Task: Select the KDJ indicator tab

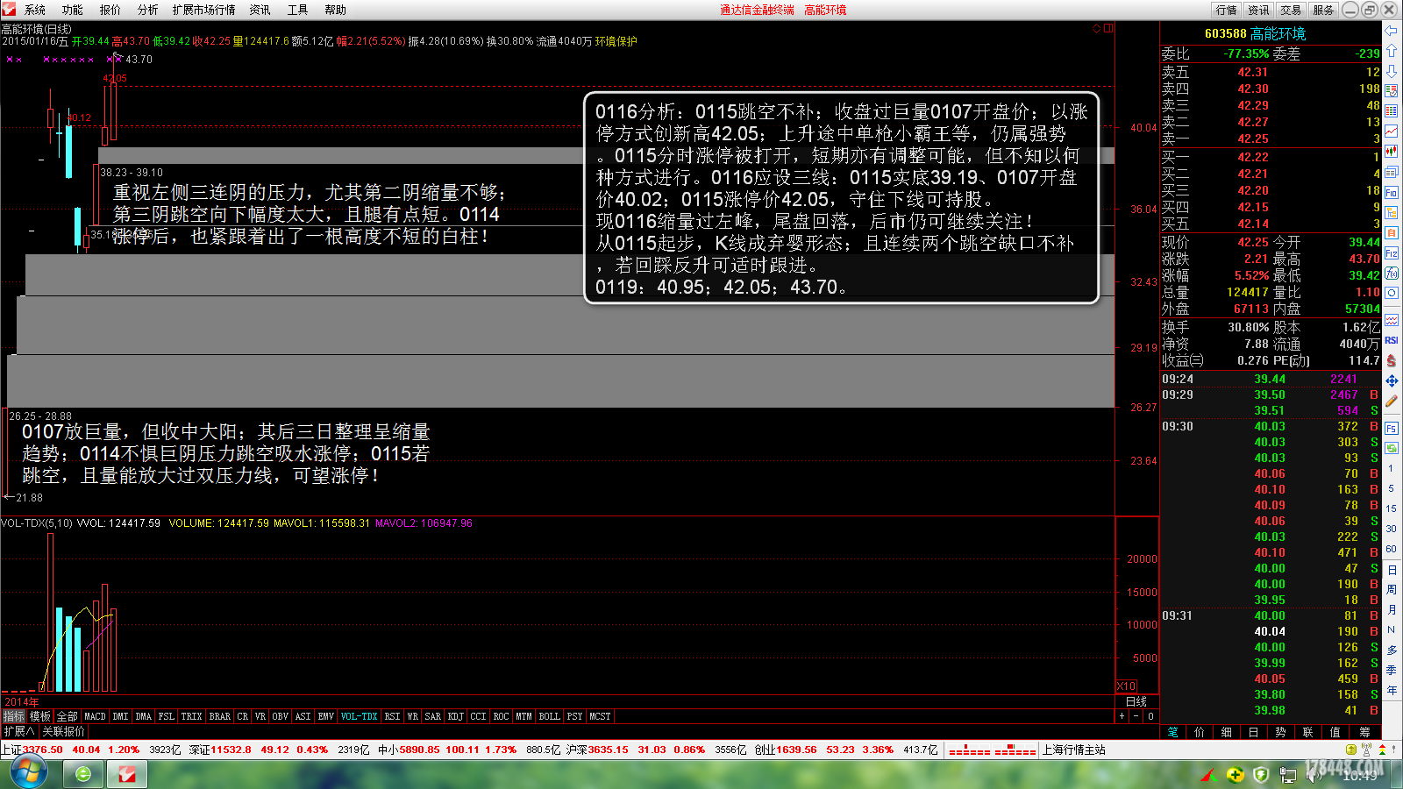Action: coord(456,716)
